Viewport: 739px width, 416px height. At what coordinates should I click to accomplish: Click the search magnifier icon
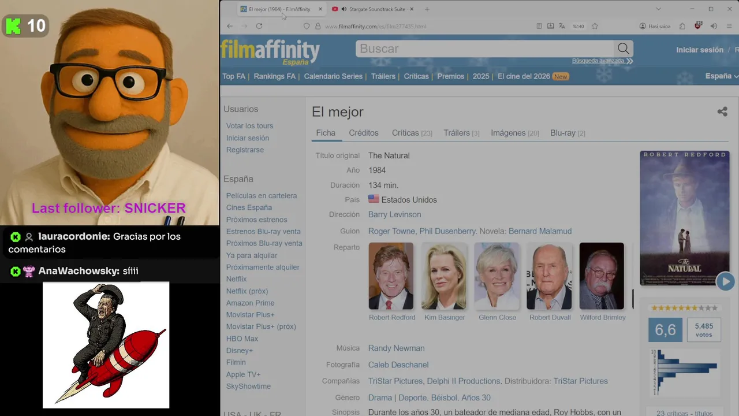(x=624, y=49)
